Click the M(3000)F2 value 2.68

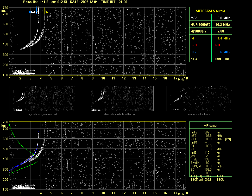coord(221,31)
